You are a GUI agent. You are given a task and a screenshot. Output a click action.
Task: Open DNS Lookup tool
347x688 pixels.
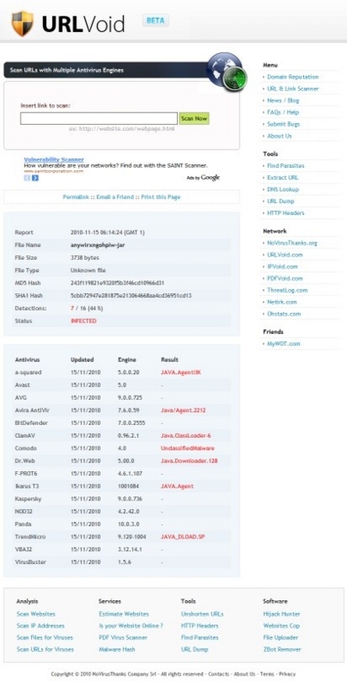click(x=283, y=189)
